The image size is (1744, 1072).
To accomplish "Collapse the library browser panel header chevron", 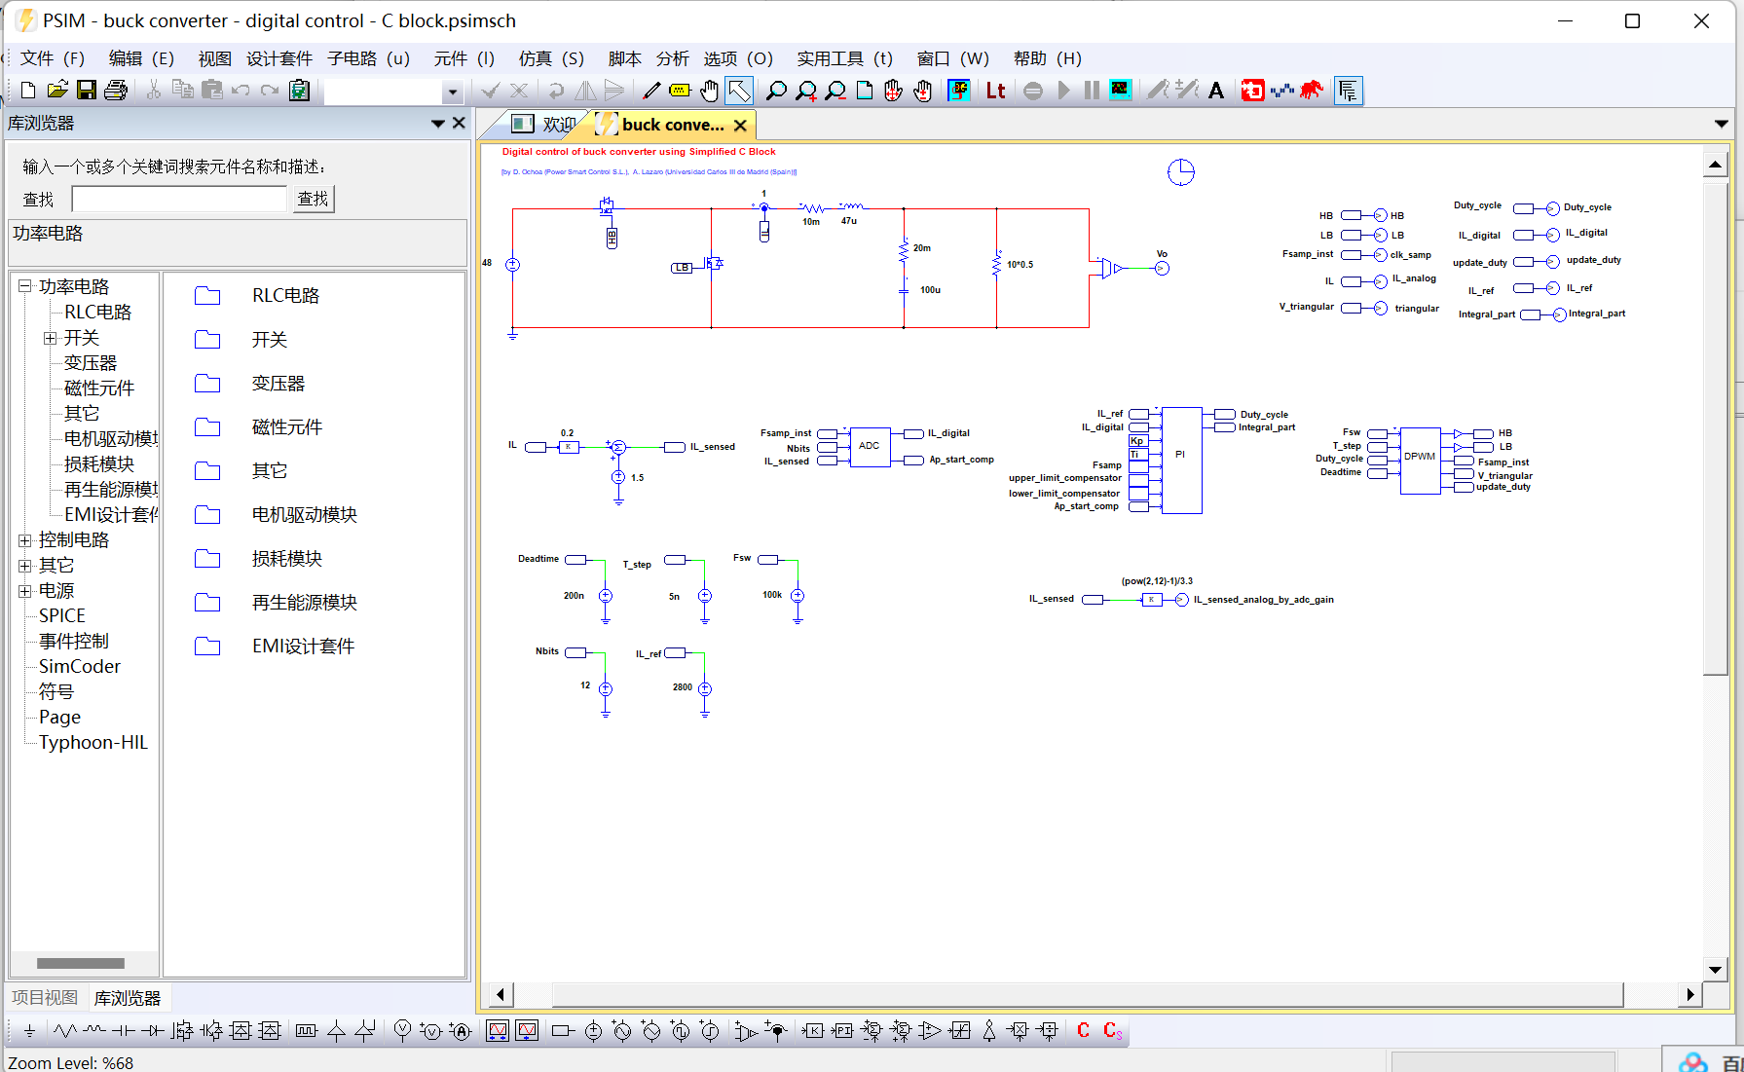I will click(437, 123).
